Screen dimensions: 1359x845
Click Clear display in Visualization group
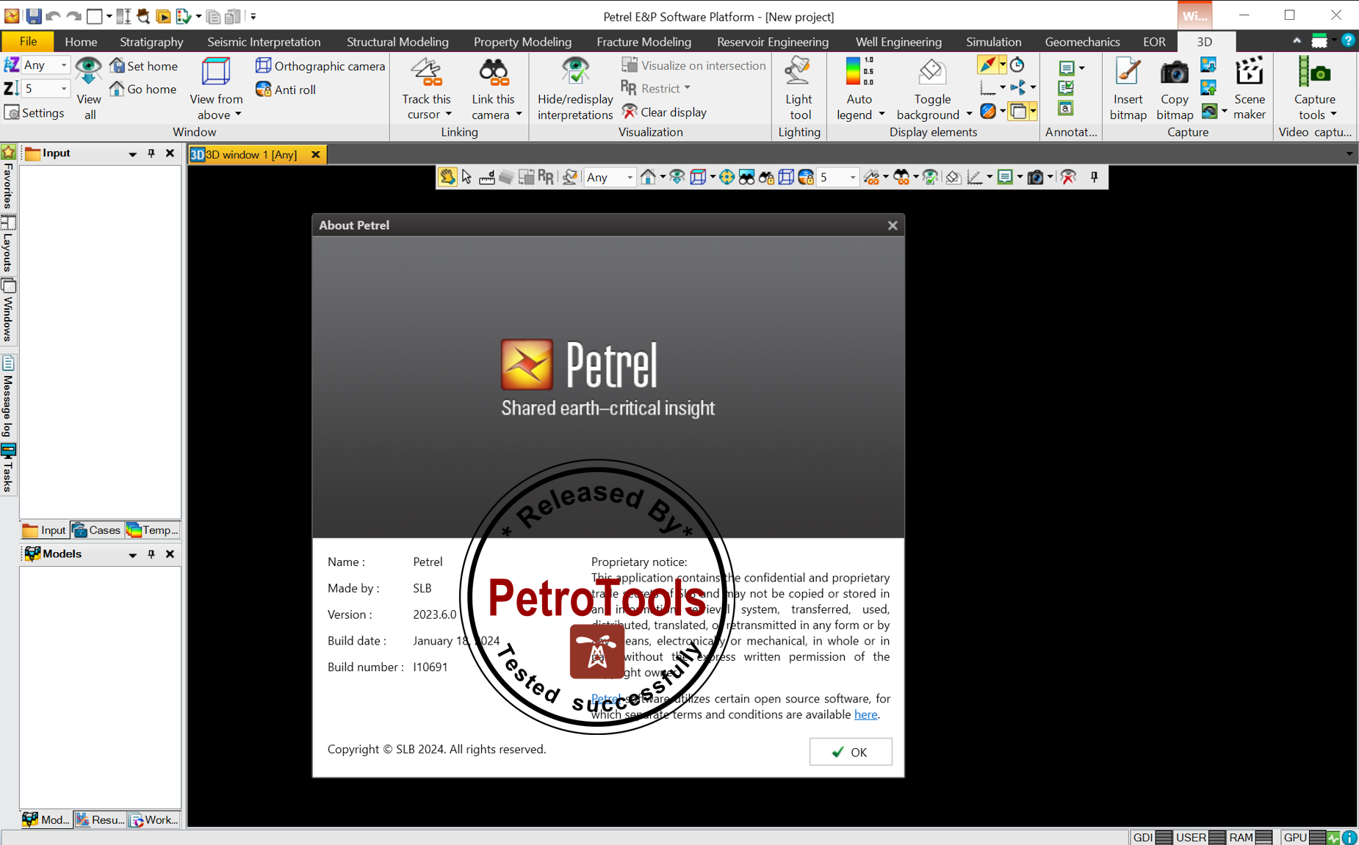pos(665,112)
